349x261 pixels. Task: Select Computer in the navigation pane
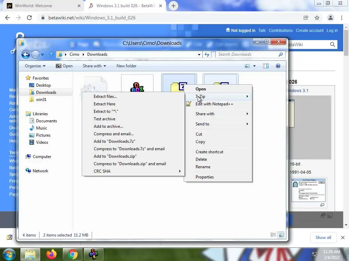coord(42,156)
